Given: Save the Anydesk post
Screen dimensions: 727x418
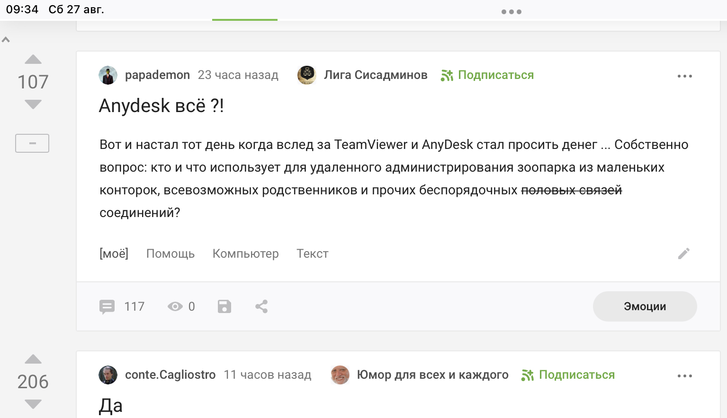Looking at the screenshot, I should pyautogui.click(x=224, y=307).
